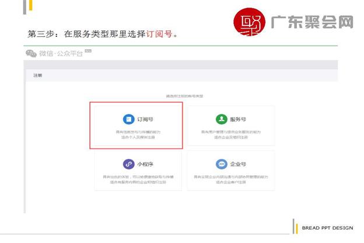The width and height of the screenshot is (364, 243).
Task: Click the 广东聚会网 site name text
Action: point(312,23)
